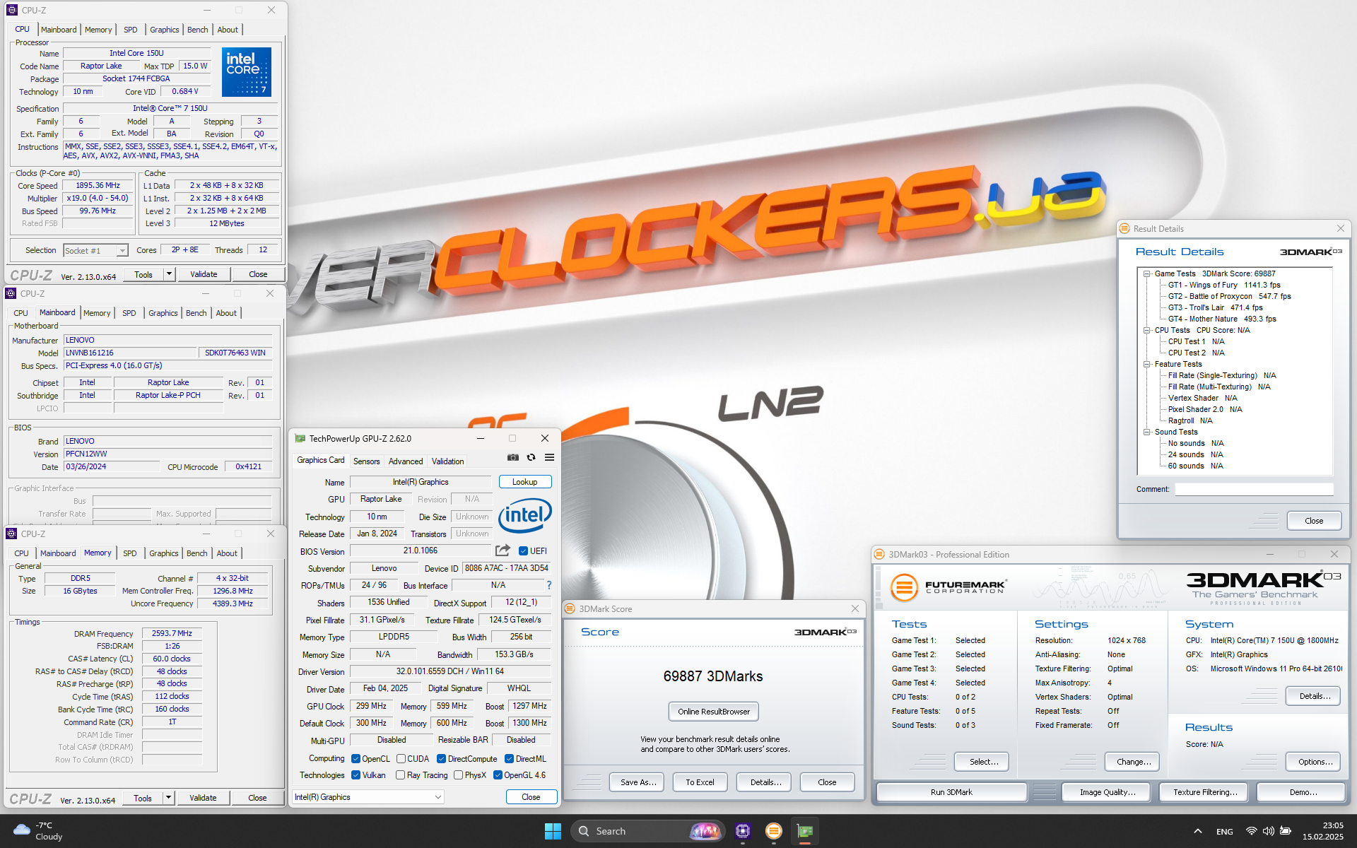Click the Result Details window title icon
The image size is (1357, 848).
[x=1124, y=229]
